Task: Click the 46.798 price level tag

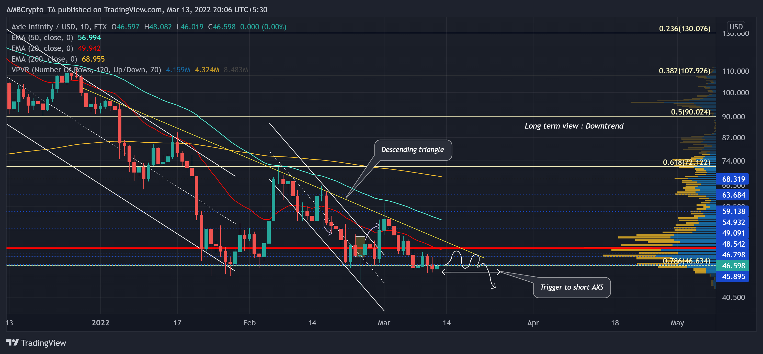Action: 733,255
